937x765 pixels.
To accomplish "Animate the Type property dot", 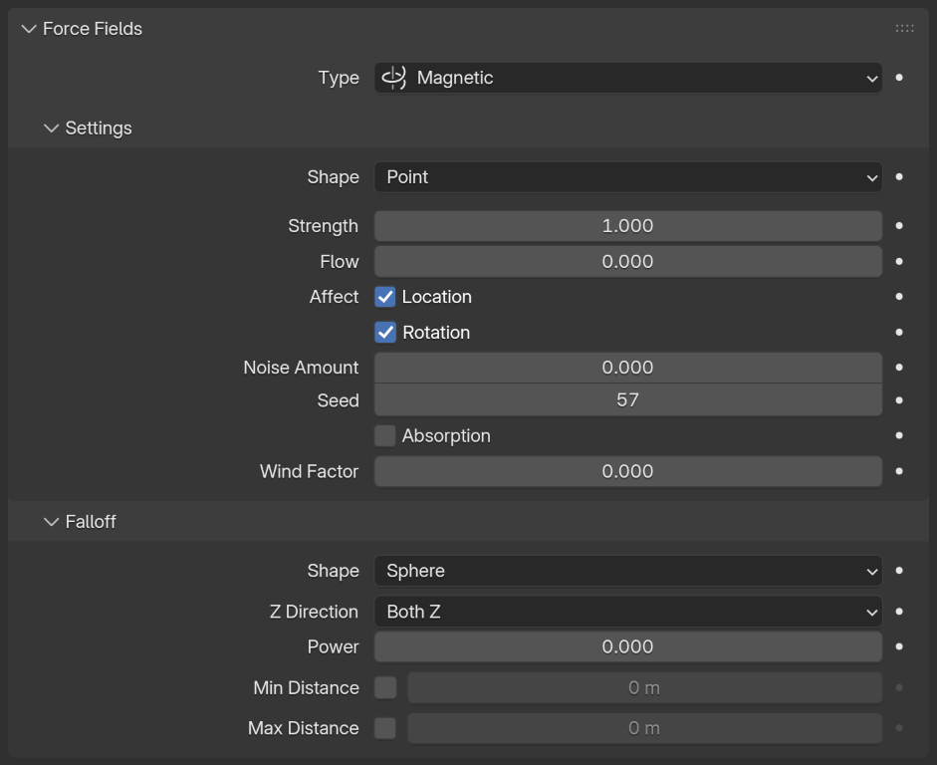I will [x=899, y=78].
